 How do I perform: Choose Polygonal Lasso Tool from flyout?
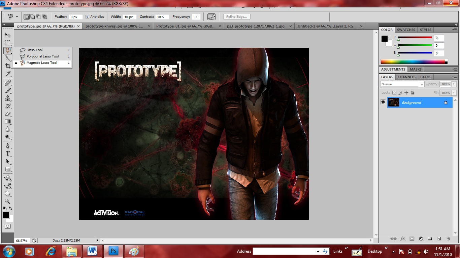pos(42,56)
